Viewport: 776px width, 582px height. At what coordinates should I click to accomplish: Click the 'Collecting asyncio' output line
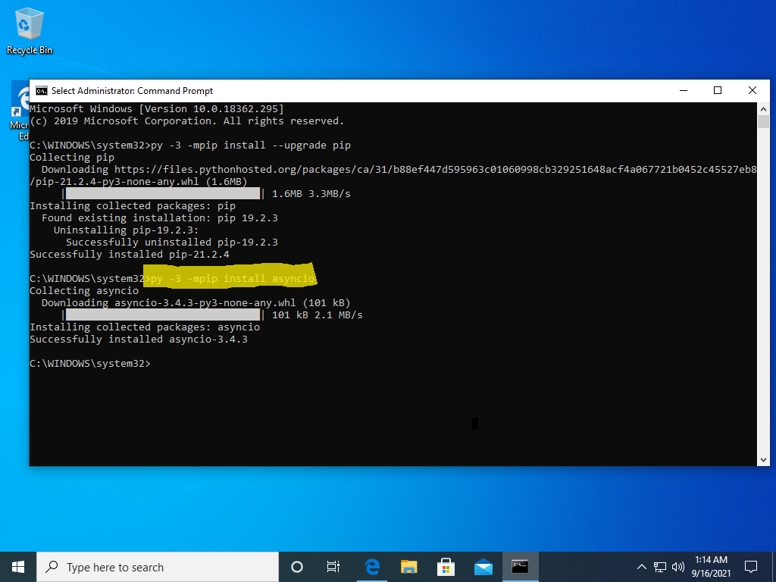click(84, 291)
